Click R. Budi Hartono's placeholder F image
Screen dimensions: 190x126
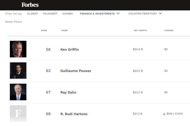18,114
